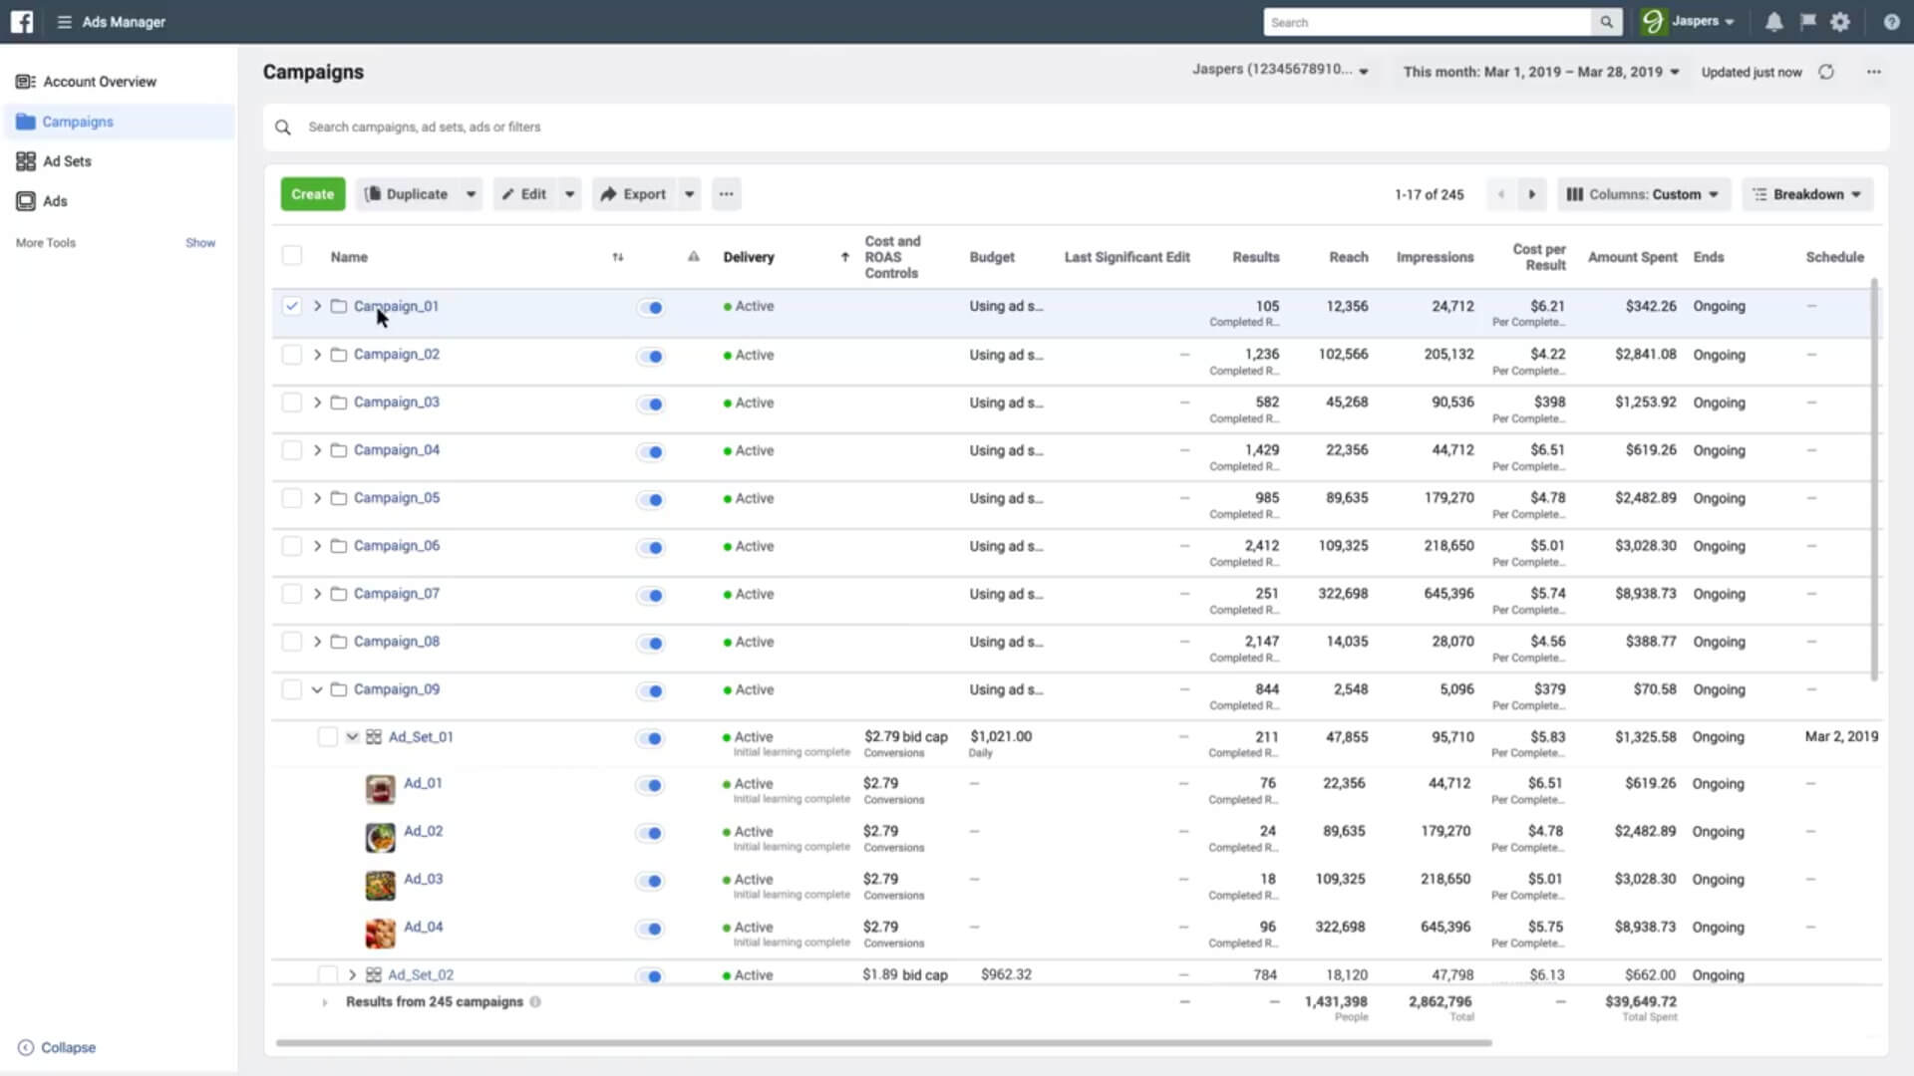Click the Facebook logo icon top left

pos(20,21)
